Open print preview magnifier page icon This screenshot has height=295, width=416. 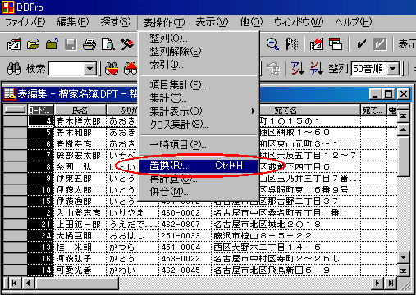pos(108,44)
